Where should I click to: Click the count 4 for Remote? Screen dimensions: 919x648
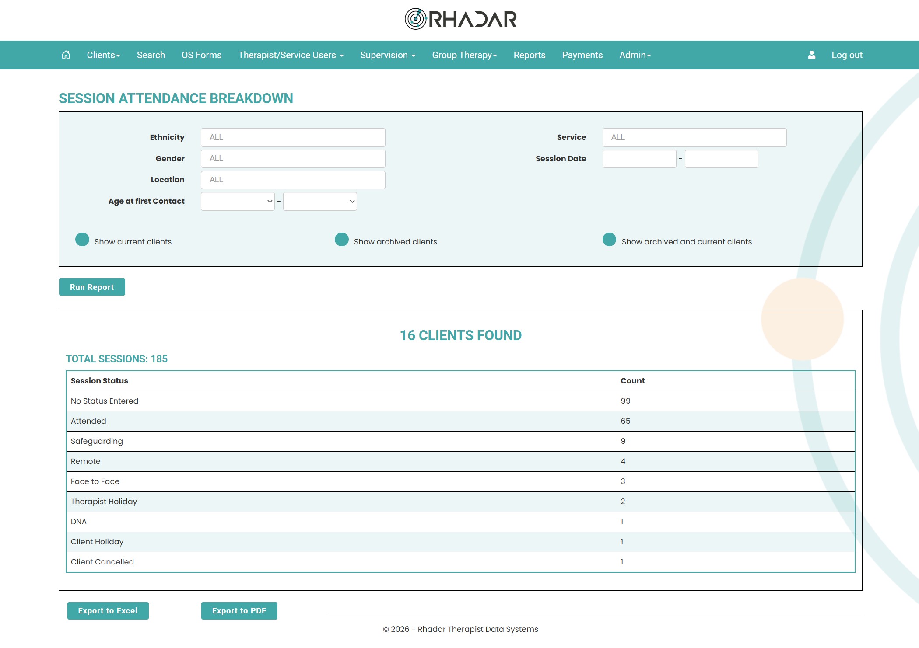(623, 461)
